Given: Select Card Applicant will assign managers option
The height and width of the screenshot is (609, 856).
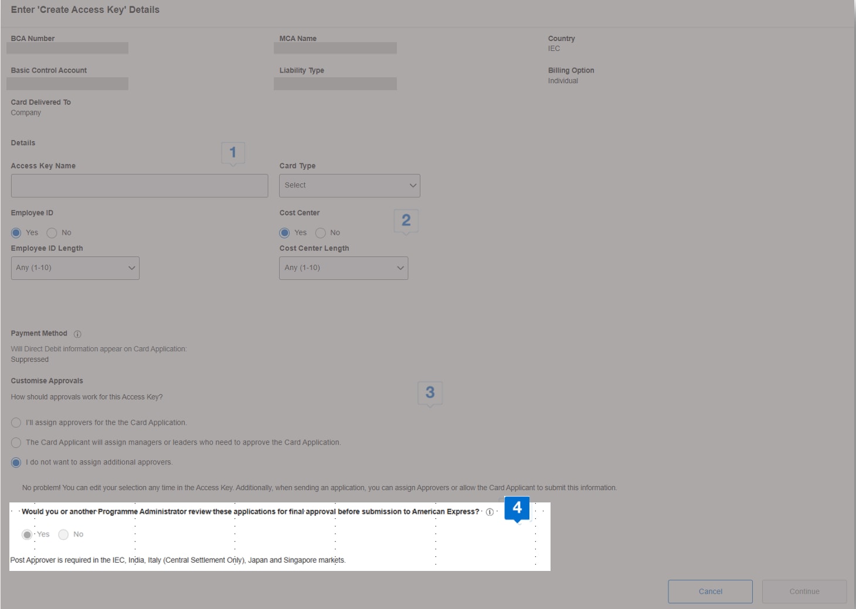Looking at the screenshot, I should (16, 443).
